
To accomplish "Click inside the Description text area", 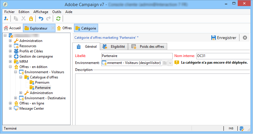I will [163, 99].
